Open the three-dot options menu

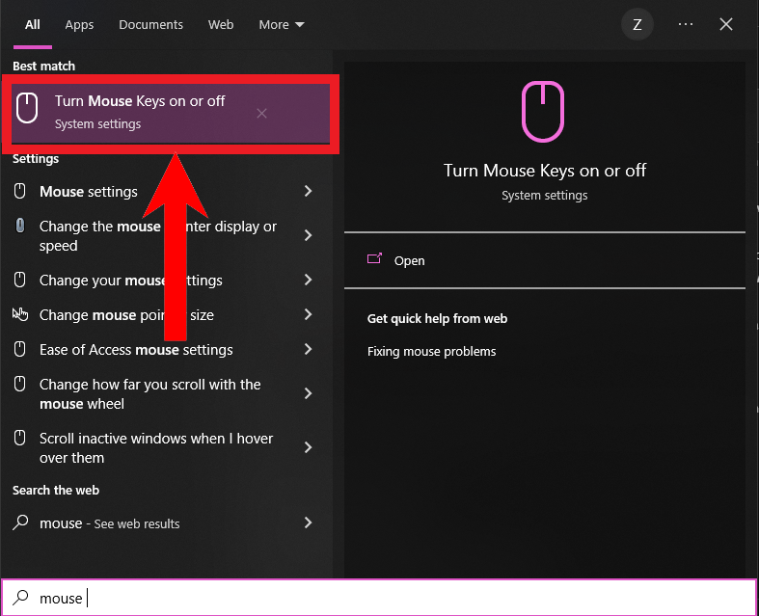pyautogui.click(x=686, y=25)
